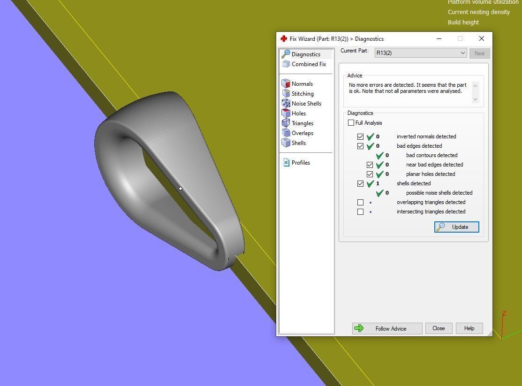Click the 'Current nesting density' text

coord(479,12)
